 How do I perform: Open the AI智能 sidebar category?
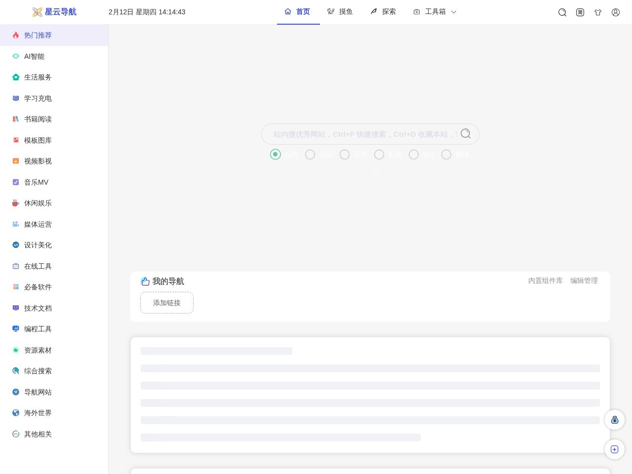pos(34,56)
